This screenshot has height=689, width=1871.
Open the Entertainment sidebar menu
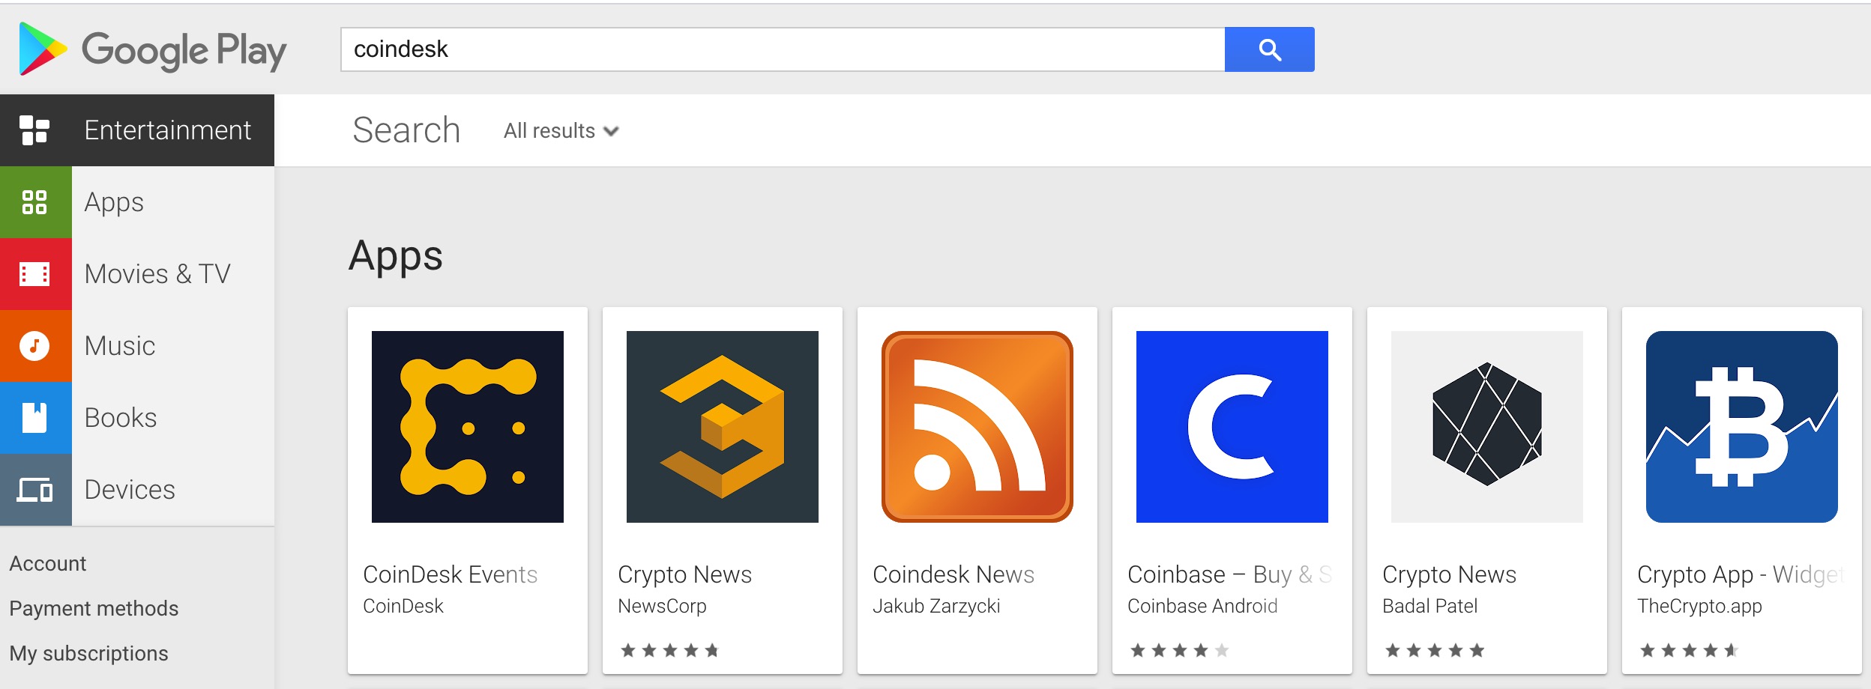(137, 130)
